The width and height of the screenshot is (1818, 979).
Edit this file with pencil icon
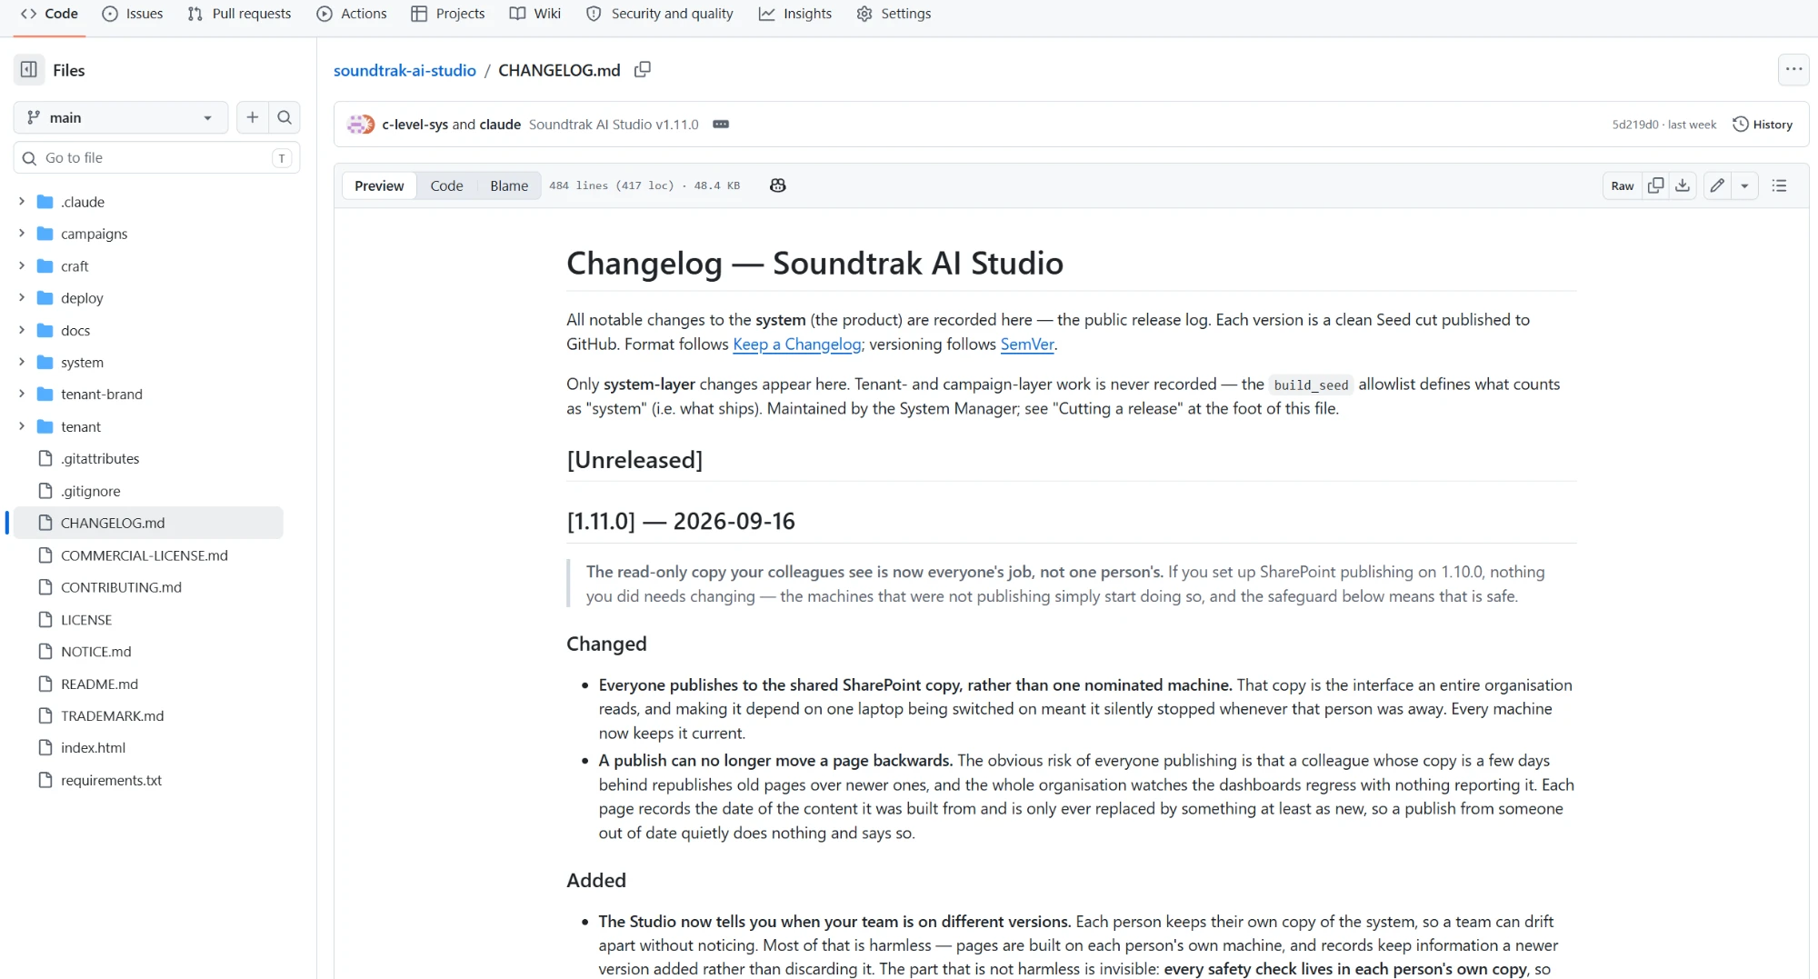1717,185
